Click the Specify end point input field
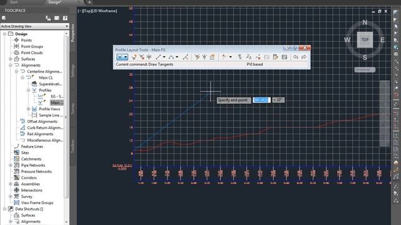Screen dimensions: 401x225 pos(261,100)
